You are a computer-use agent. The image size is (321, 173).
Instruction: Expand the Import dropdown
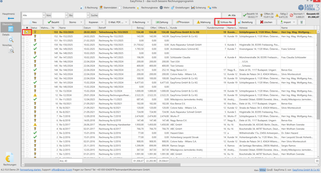click(294, 22)
